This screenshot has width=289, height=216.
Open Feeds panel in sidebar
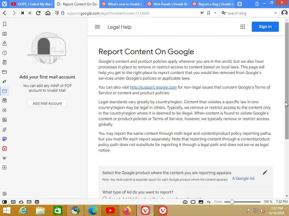[x=5, y=120]
